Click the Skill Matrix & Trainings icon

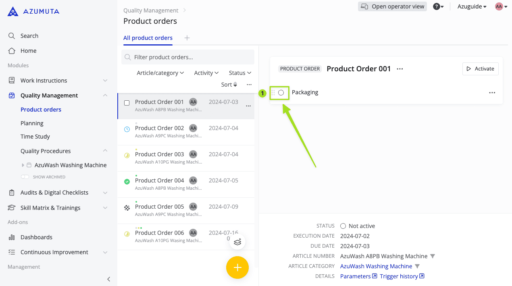point(12,207)
